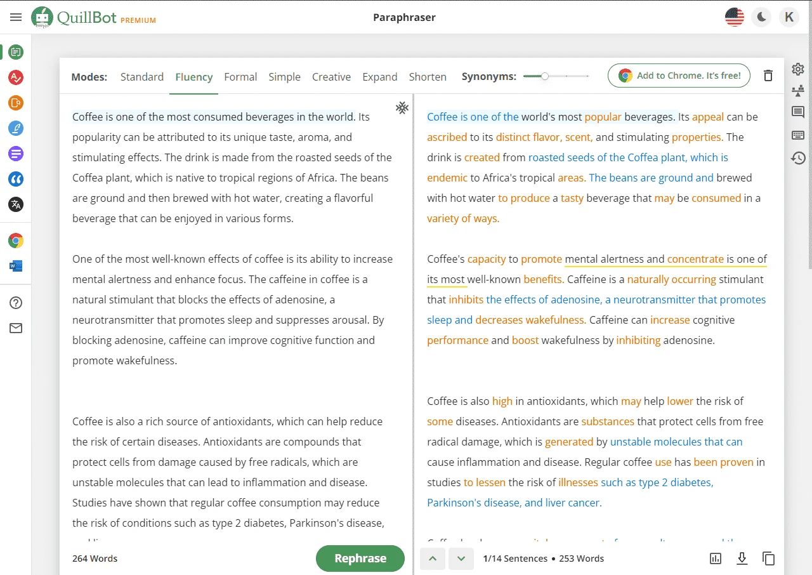This screenshot has width=812, height=575.
Task: Select the Shorten mode
Action: [x=428, y=77]
